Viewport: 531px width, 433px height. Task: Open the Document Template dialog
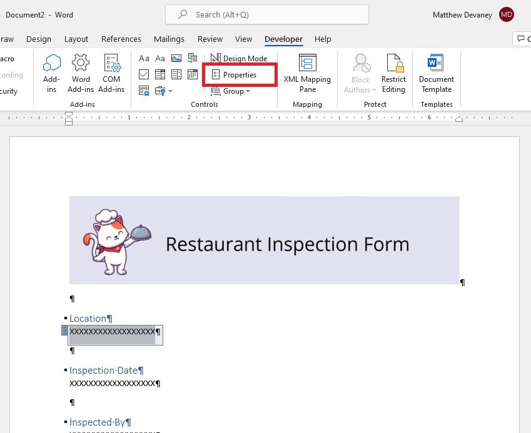[x=436, y=73]
